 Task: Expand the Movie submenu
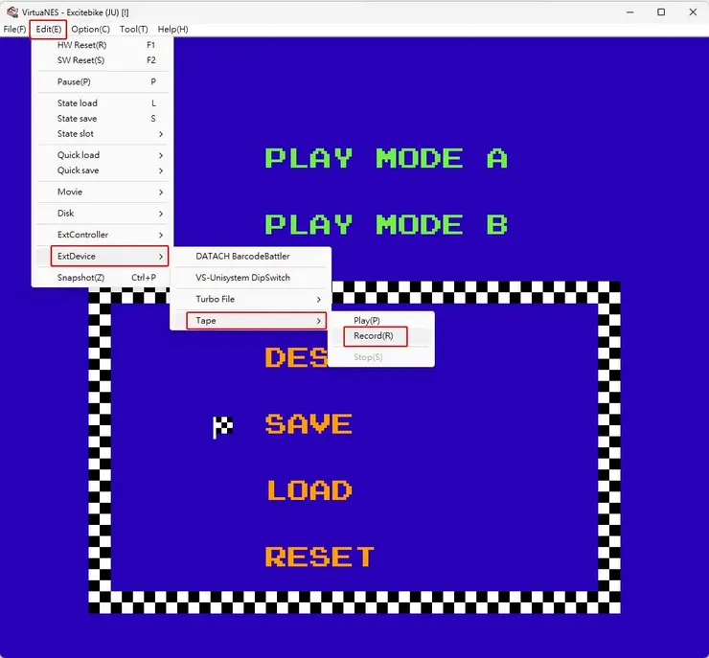103,192
